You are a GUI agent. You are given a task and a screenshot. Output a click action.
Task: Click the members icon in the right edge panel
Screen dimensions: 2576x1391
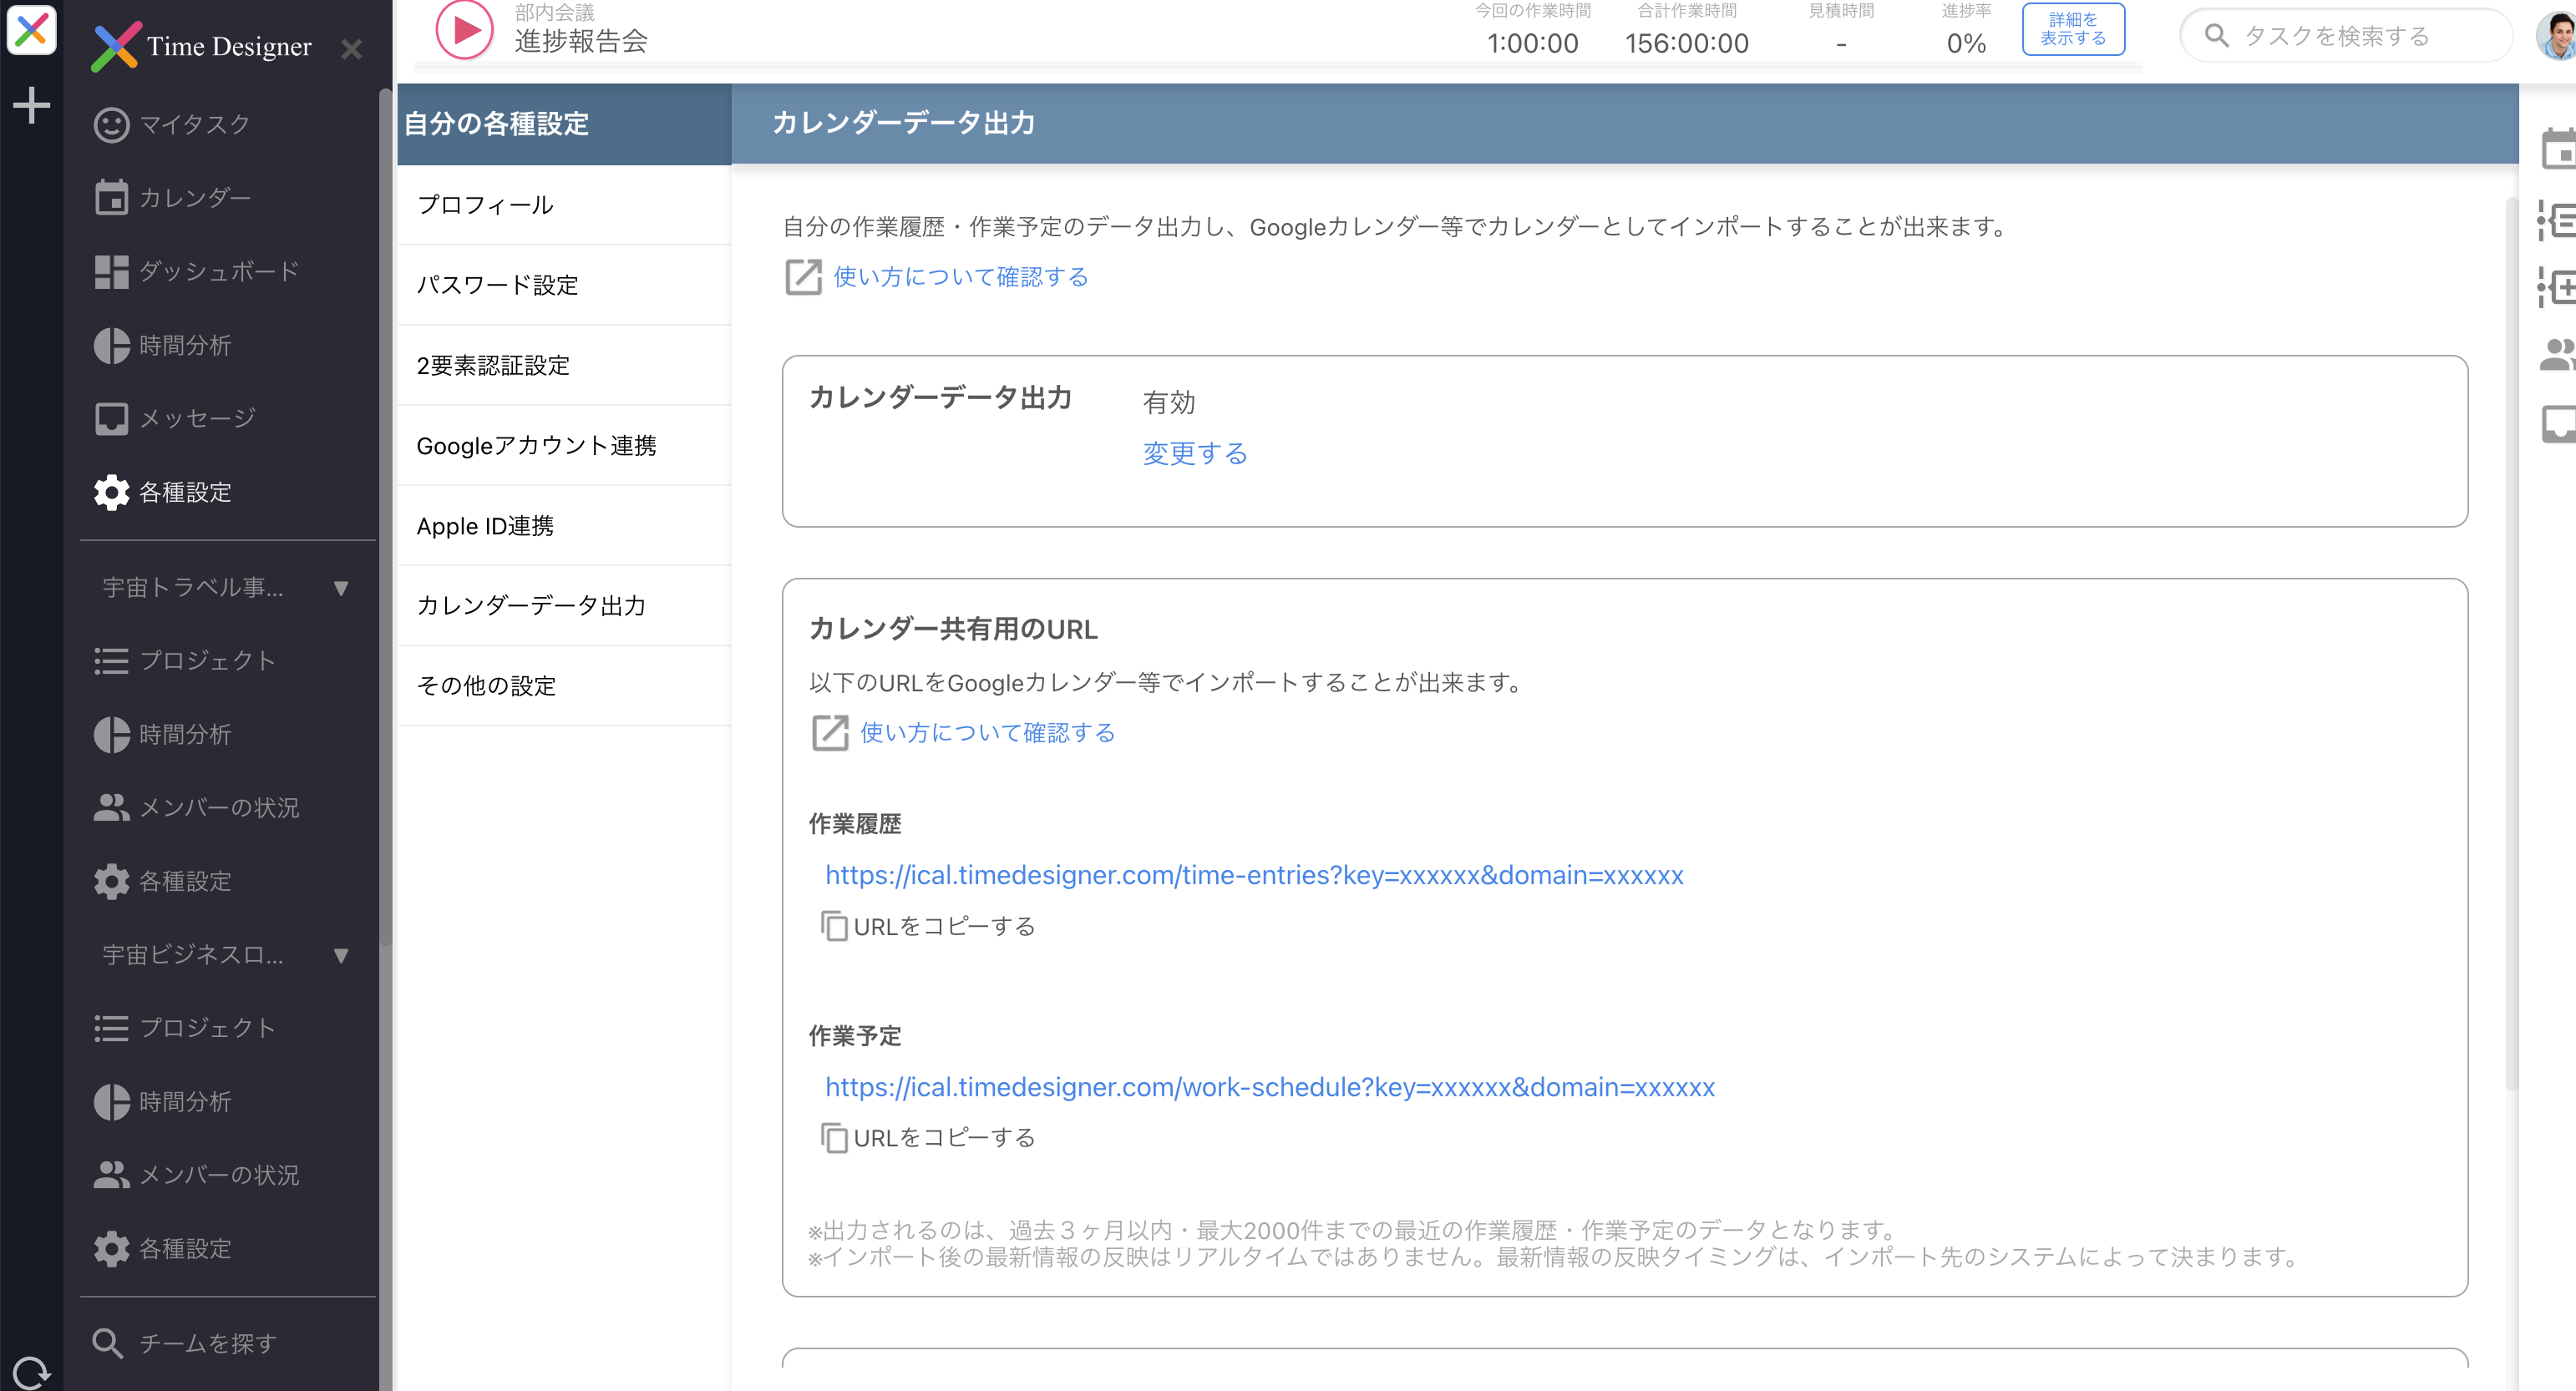(x=2558, y=355)
